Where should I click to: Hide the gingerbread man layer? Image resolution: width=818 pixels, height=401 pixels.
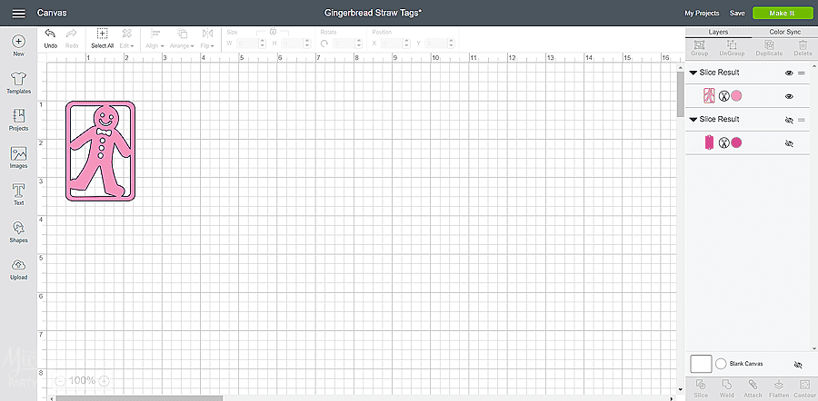[789, 96]
